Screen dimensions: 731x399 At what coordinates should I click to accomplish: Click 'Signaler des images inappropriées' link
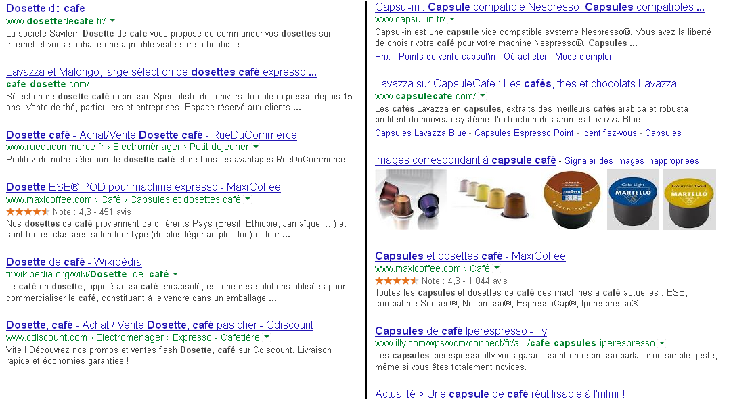pyautogui.click(x=632, y=161)
